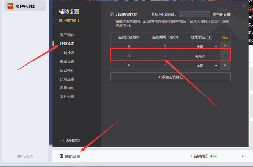Select 其他设置 tab
Image resolution: width=253 pixels, height=167 pixels.
click(67, 97)
